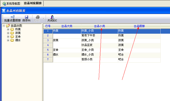Expand the 主食 tree node
This screenshot has height=101, width=170.
(x=8, y=37)
